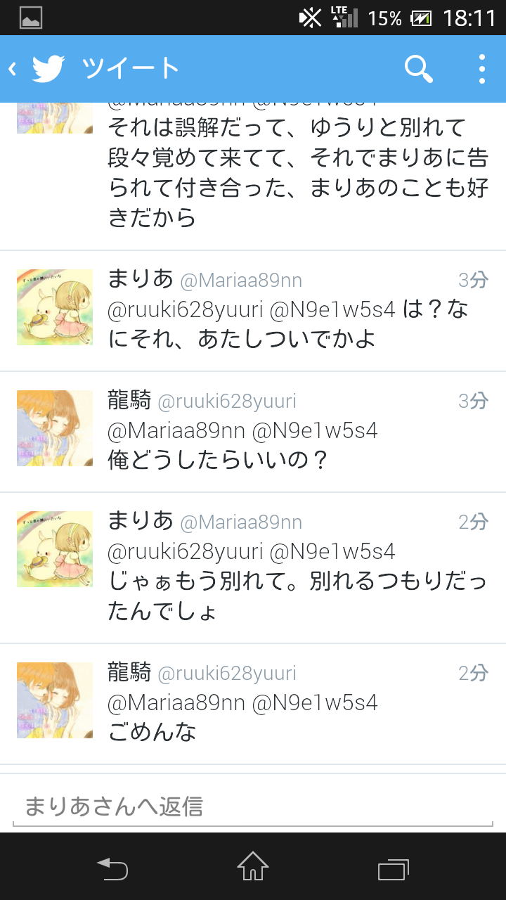Select the @ruuki628yuuri handle on ごめんな tweet

(x=227, y=674)
